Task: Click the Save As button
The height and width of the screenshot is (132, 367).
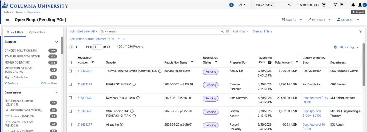Action: coord(289,20)
